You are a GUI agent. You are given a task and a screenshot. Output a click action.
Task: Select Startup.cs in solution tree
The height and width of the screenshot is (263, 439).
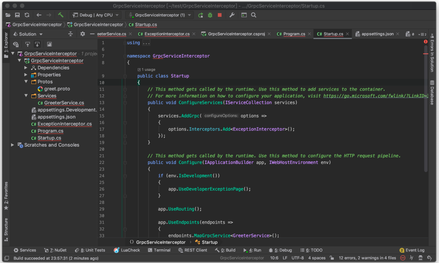pyautogui.click(x=46, y=138)
